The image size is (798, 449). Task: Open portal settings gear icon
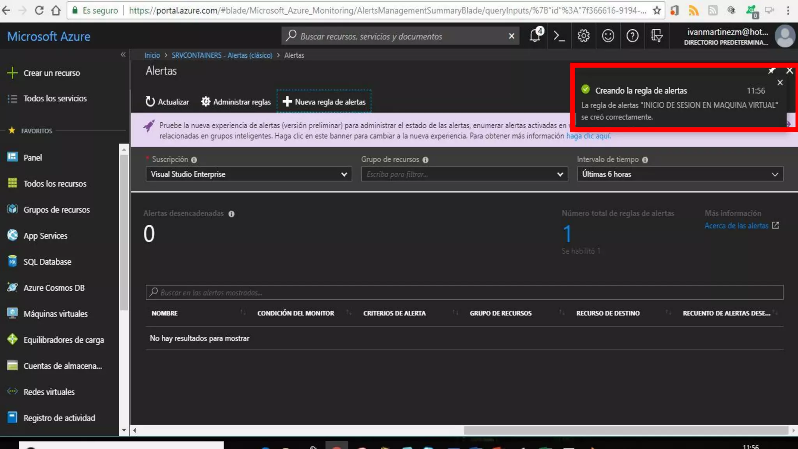583,36
